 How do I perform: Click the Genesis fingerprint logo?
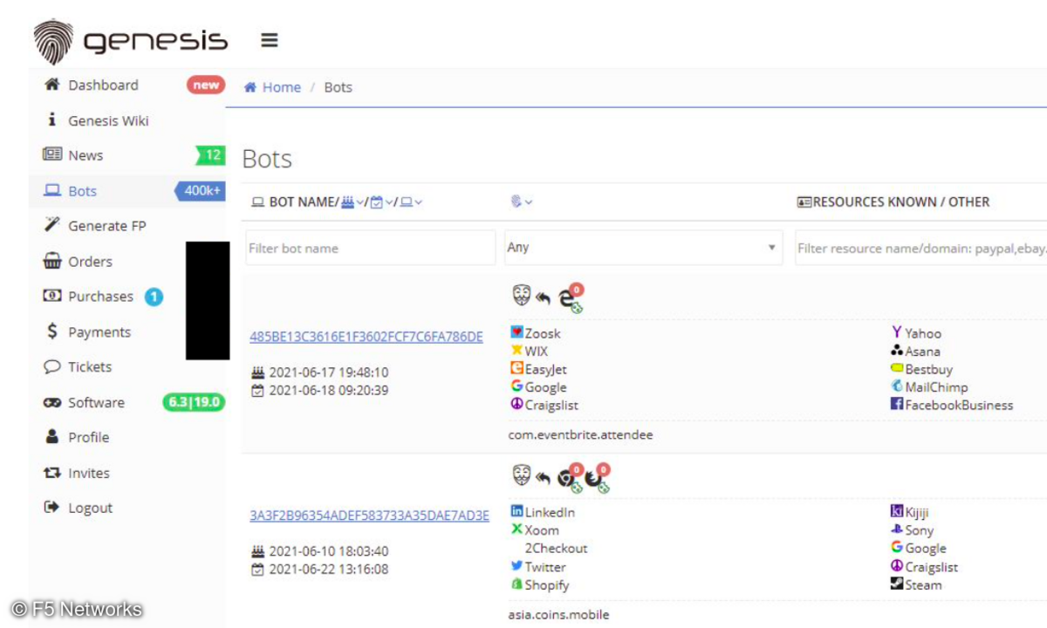[x=52, y=41]
